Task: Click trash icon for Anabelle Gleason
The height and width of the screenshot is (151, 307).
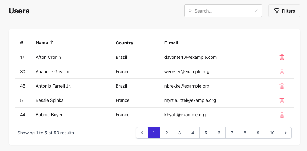Action: pos(282,72)
